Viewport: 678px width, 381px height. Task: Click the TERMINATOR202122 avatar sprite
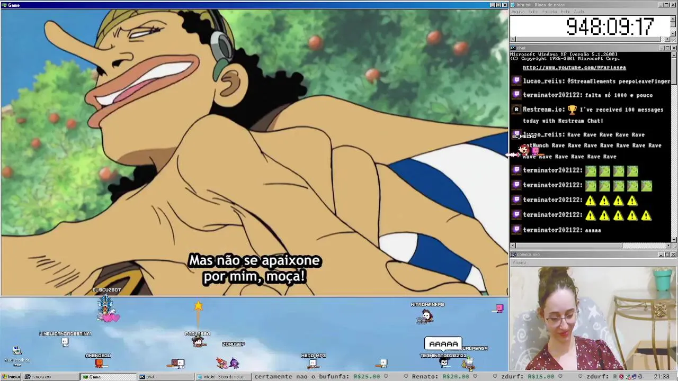tap(444, 363)
